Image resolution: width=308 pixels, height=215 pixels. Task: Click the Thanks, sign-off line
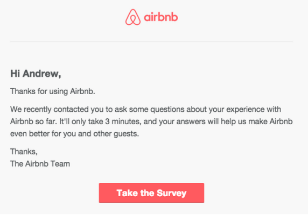(24, 152)
